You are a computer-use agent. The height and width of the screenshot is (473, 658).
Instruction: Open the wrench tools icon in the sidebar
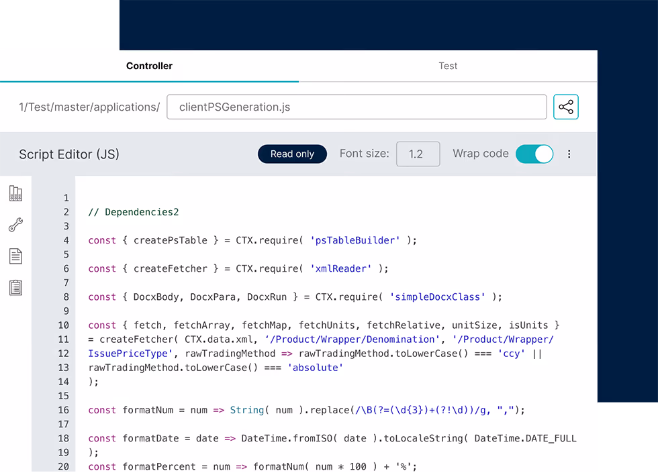click(15, 224)
